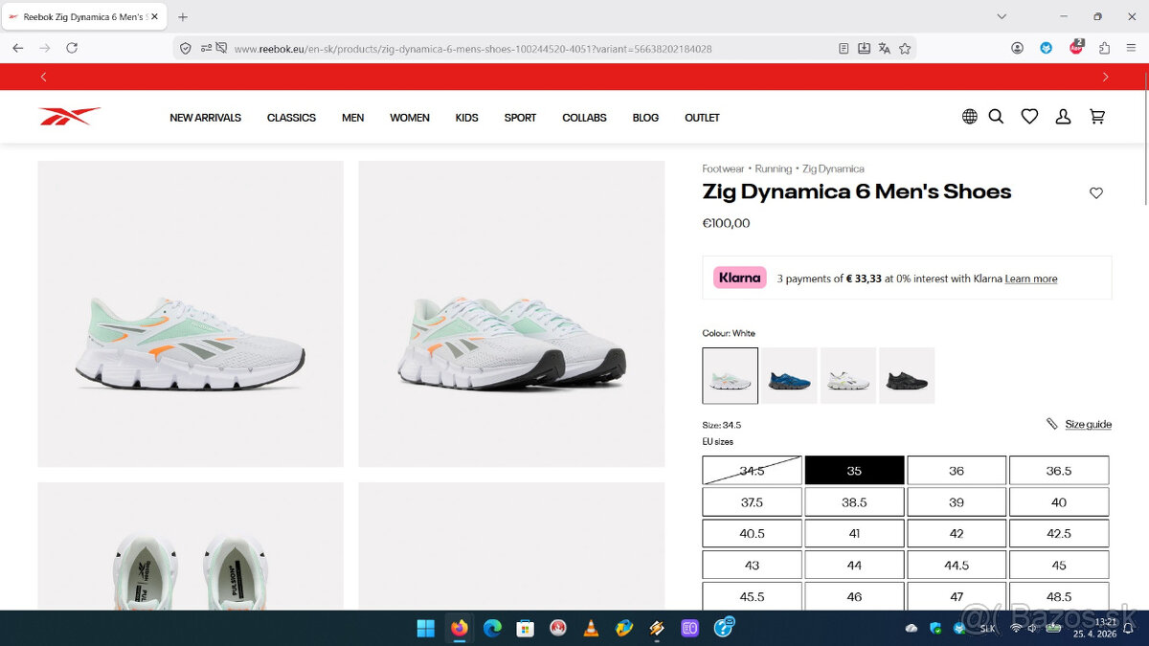Add Zig Dynamica 6 to wishlist
1149x646 pixels.
pos(1096,193)
